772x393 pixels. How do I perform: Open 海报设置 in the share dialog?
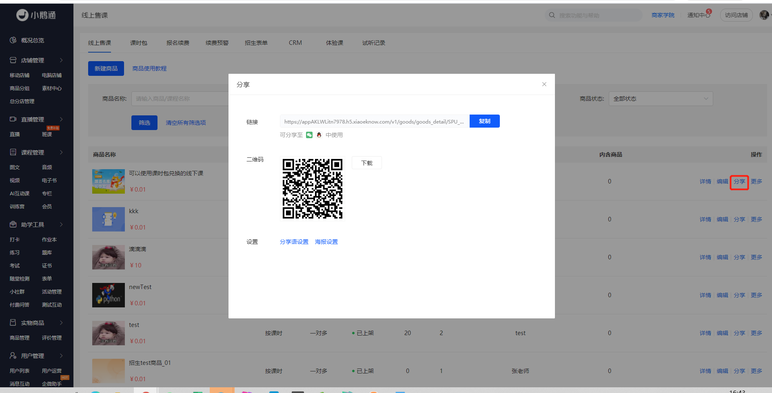point(326,242)
